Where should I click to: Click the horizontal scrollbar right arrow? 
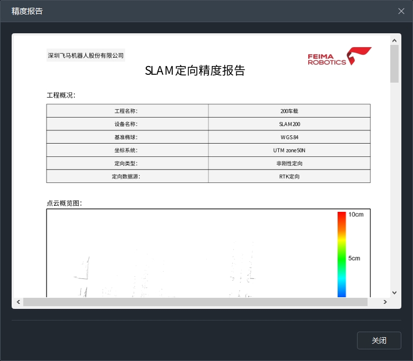385,302
